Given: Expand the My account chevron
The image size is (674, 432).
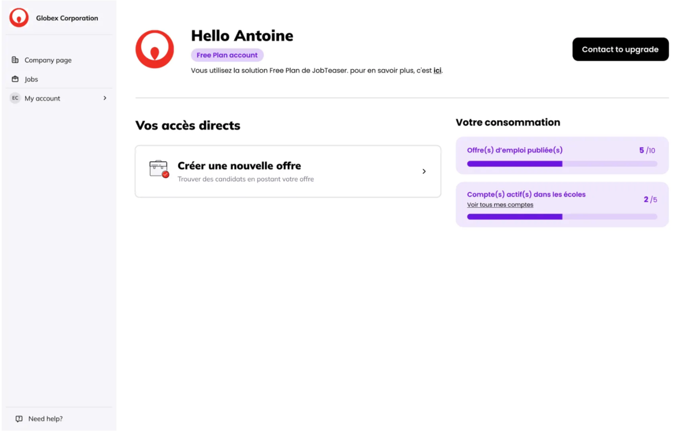Looking at the screenshot, I should pyautogui.click(x=105, y=98).
